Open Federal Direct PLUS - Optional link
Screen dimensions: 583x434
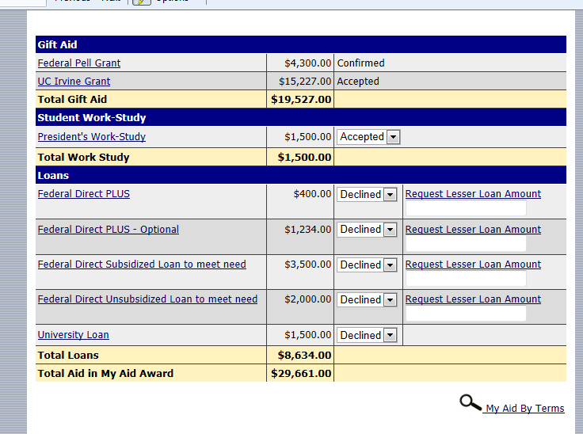109,229
